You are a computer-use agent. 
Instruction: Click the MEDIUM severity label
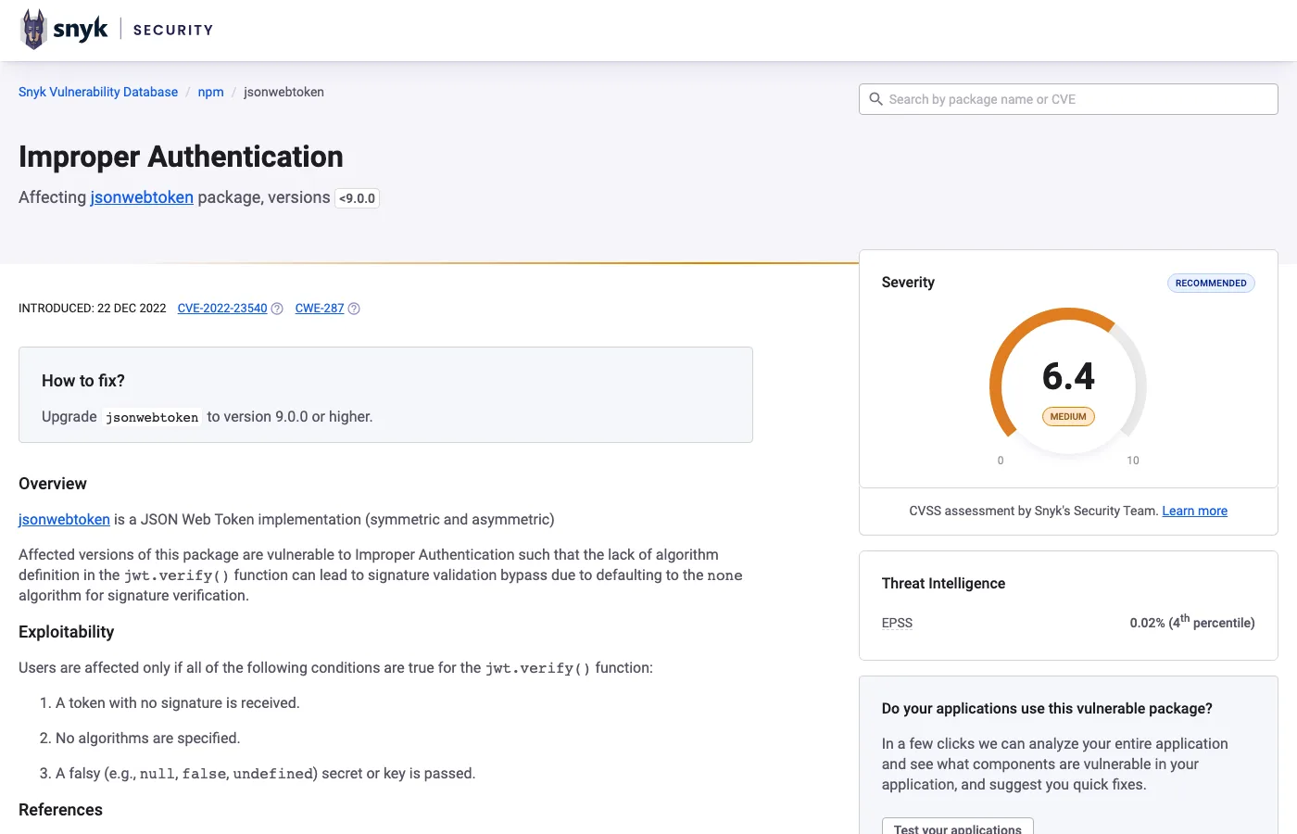click(1067, 416)
